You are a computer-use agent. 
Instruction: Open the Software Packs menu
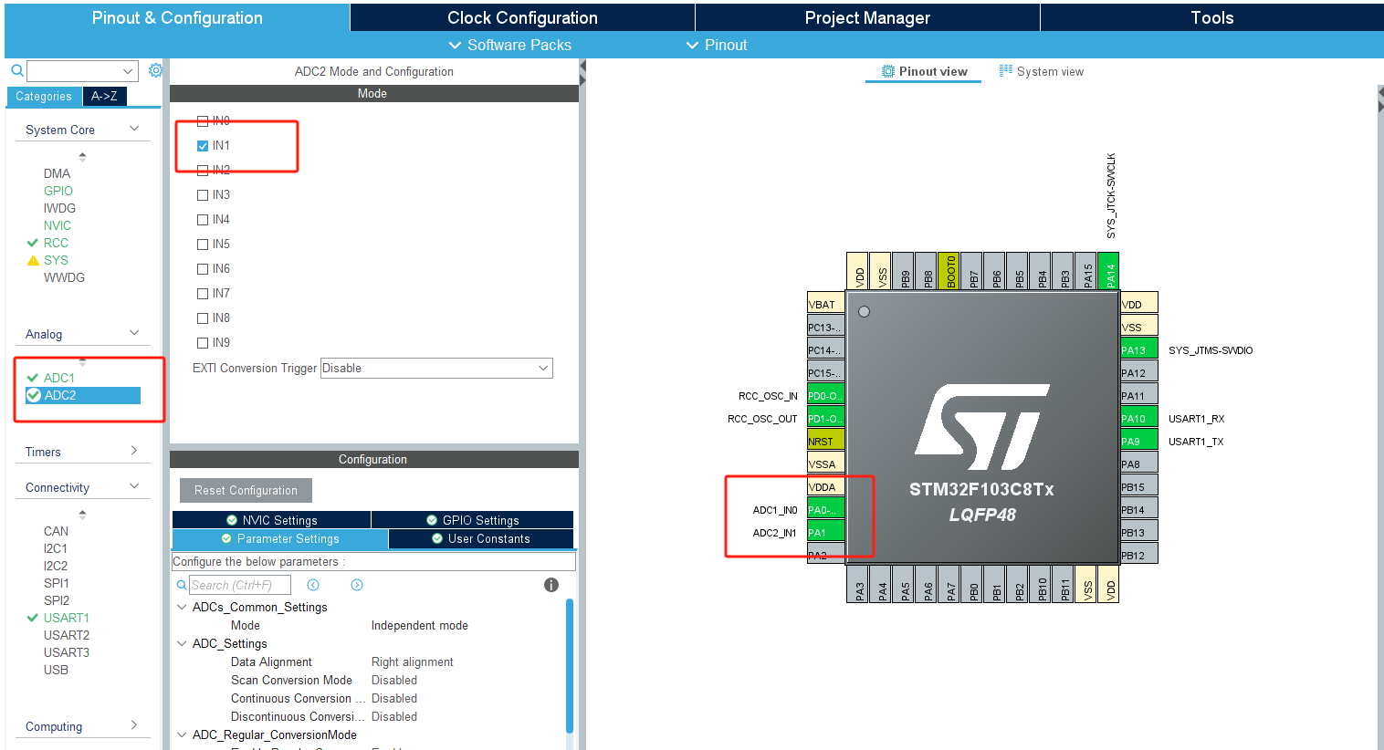(510, 45)
